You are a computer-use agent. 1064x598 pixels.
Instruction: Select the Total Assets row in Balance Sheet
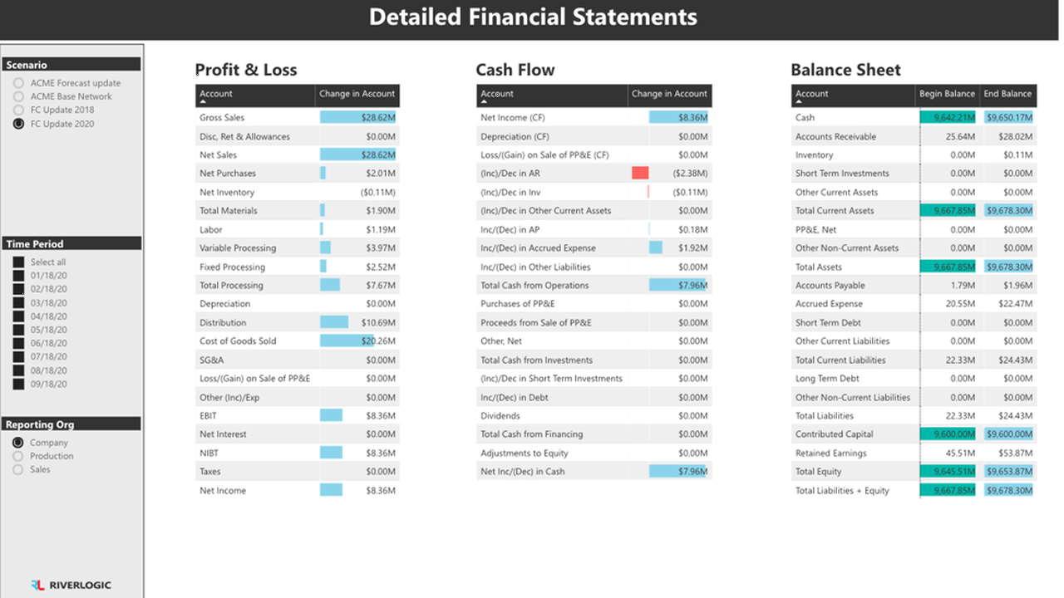[x=914, y=267]
